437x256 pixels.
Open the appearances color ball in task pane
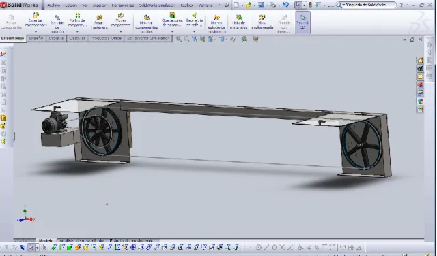click(x=420, y=101)
